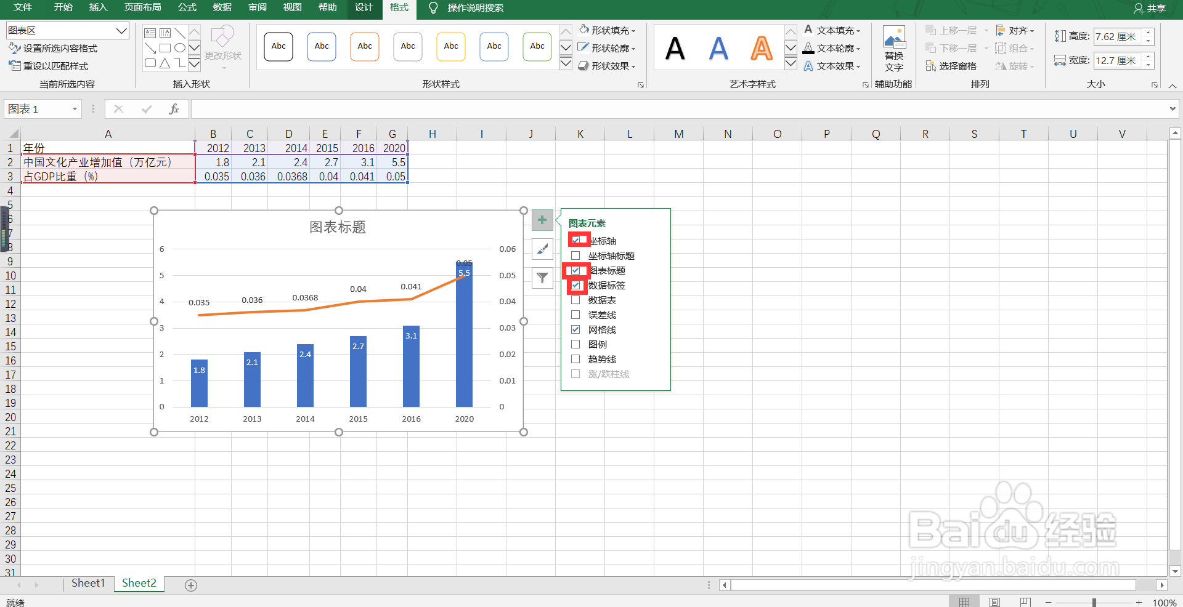
Task: Choose the rectangle shape in Insert Shapes
Action: click(165, 48)
